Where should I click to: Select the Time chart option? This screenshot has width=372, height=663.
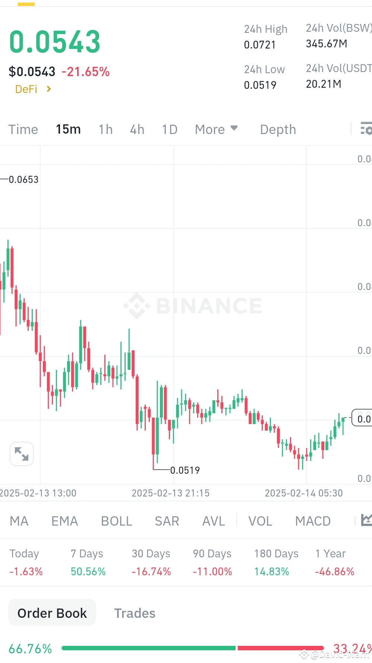(x=23, y=129)
